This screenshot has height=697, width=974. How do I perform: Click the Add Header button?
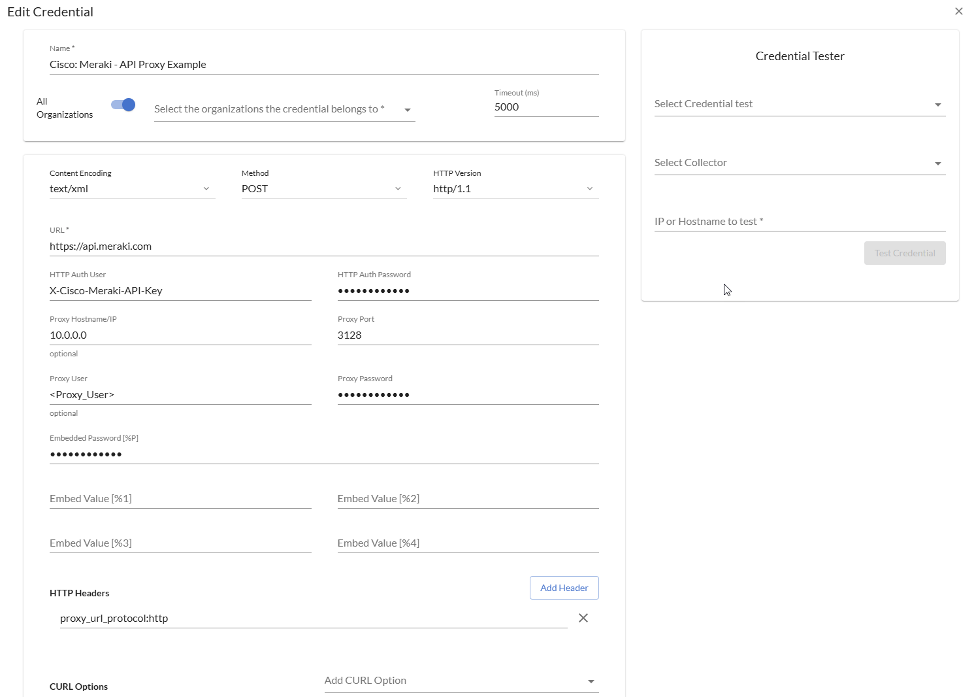pos(564,588)
